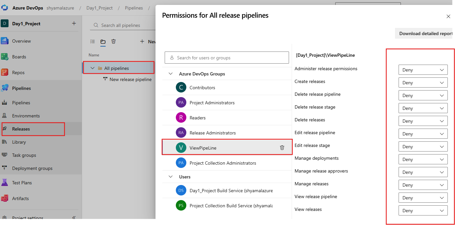Open Delete release stage permission dropdown
Screen dimensions: 455x225
point(423,108)
